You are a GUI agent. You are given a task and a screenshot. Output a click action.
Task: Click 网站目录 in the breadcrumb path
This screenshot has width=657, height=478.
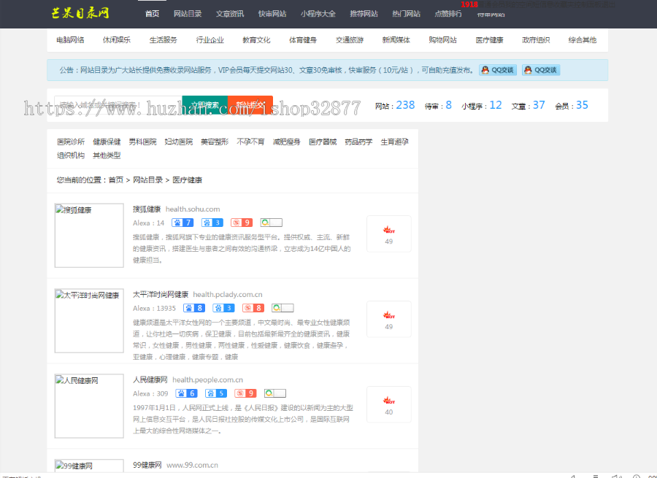pyautogui.click(x=148, y=180)
